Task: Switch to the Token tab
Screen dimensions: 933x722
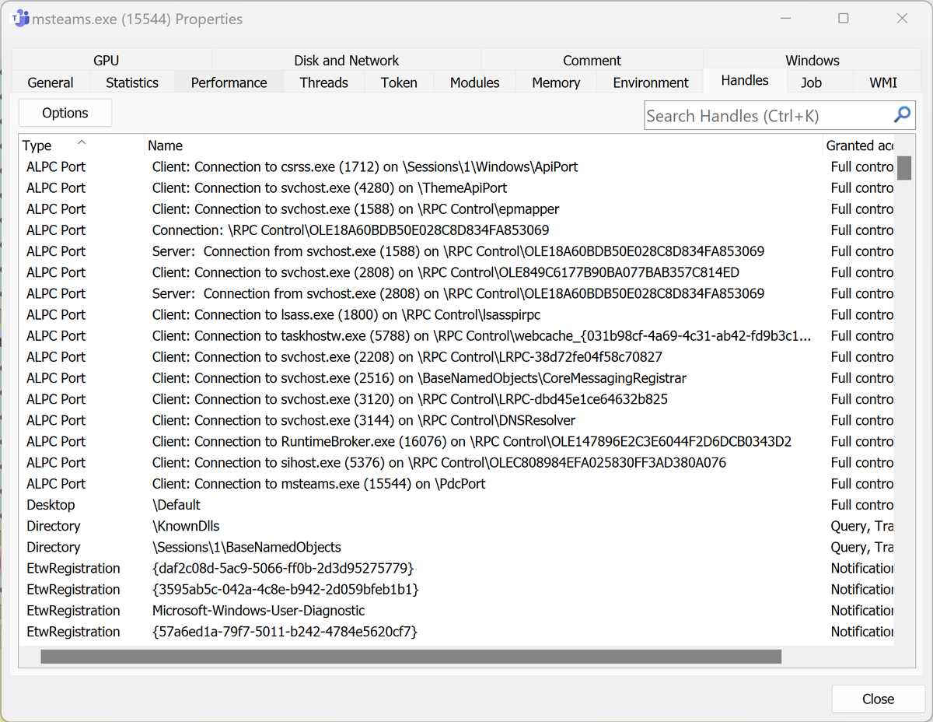Action: click(399, 82)
